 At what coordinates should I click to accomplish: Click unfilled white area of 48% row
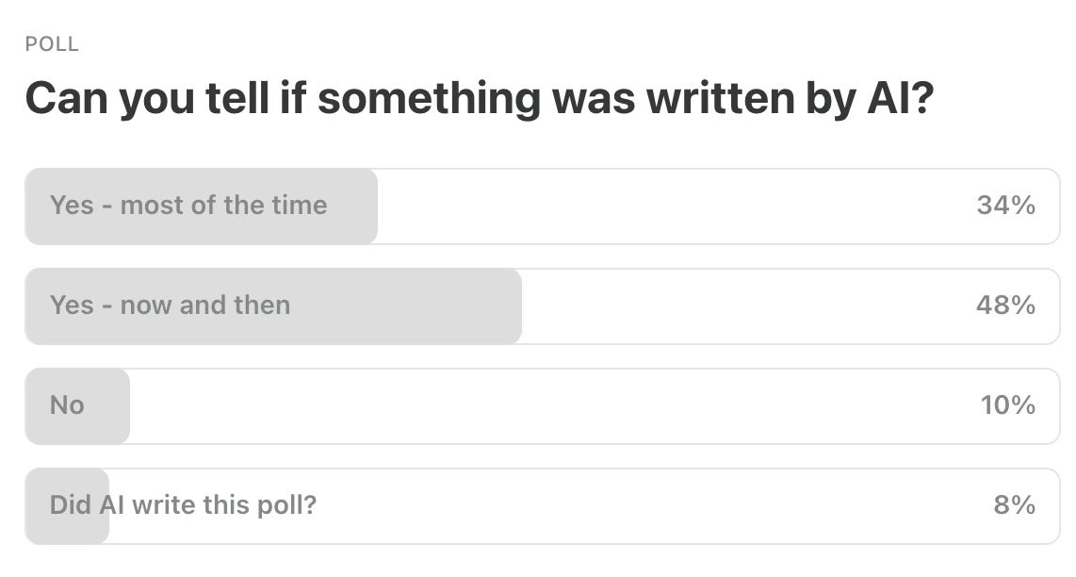pos(748,306)
